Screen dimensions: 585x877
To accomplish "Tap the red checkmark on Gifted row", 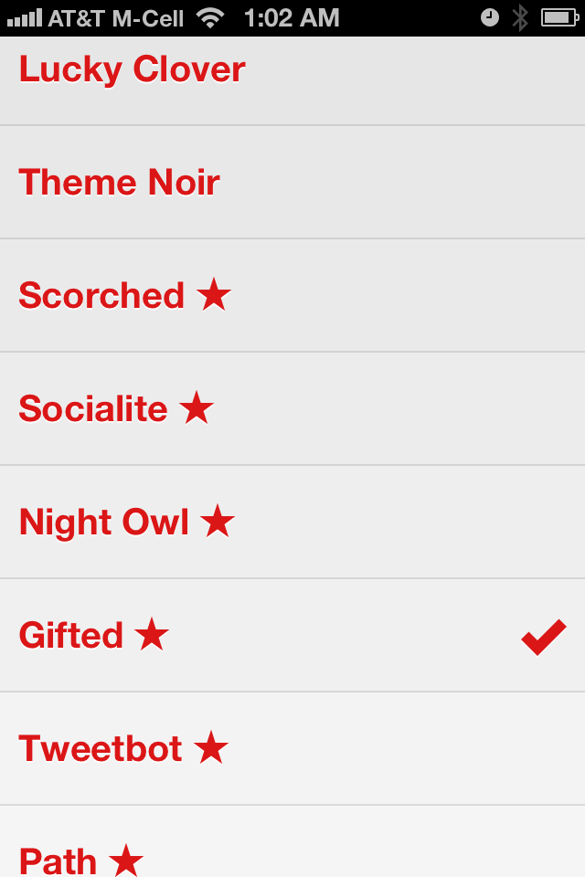I will pyautogui.click(x=544, y=637).
